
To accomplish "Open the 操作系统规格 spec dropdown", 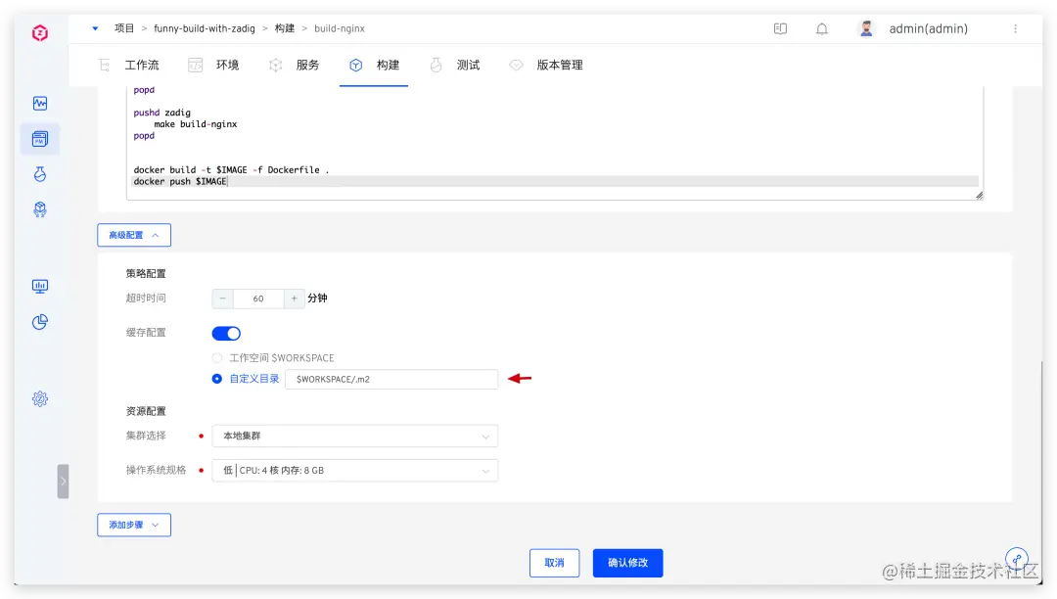I will click(354, 470).
